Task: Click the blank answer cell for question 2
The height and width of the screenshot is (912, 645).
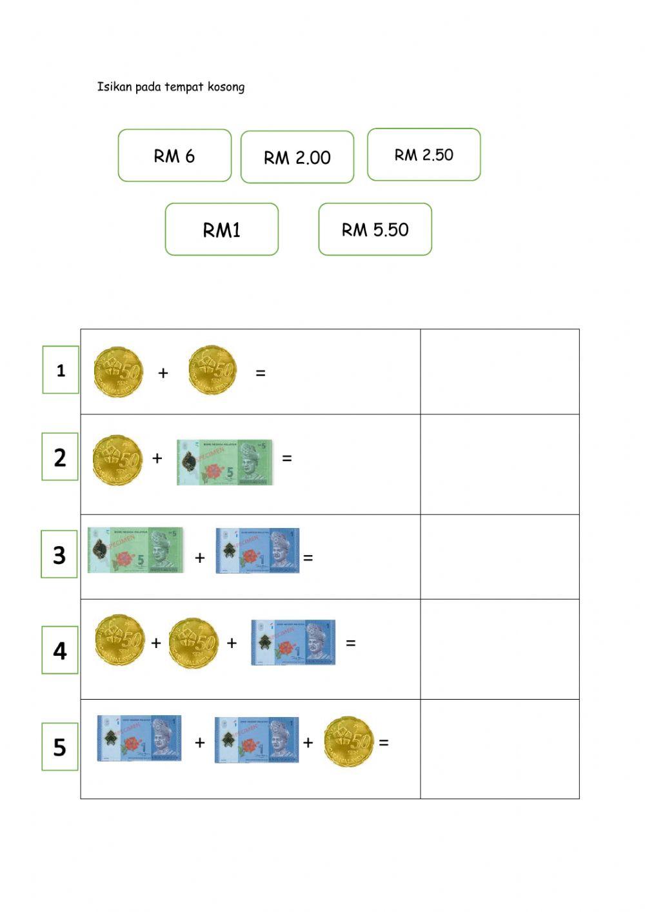Action: (499, 464)
